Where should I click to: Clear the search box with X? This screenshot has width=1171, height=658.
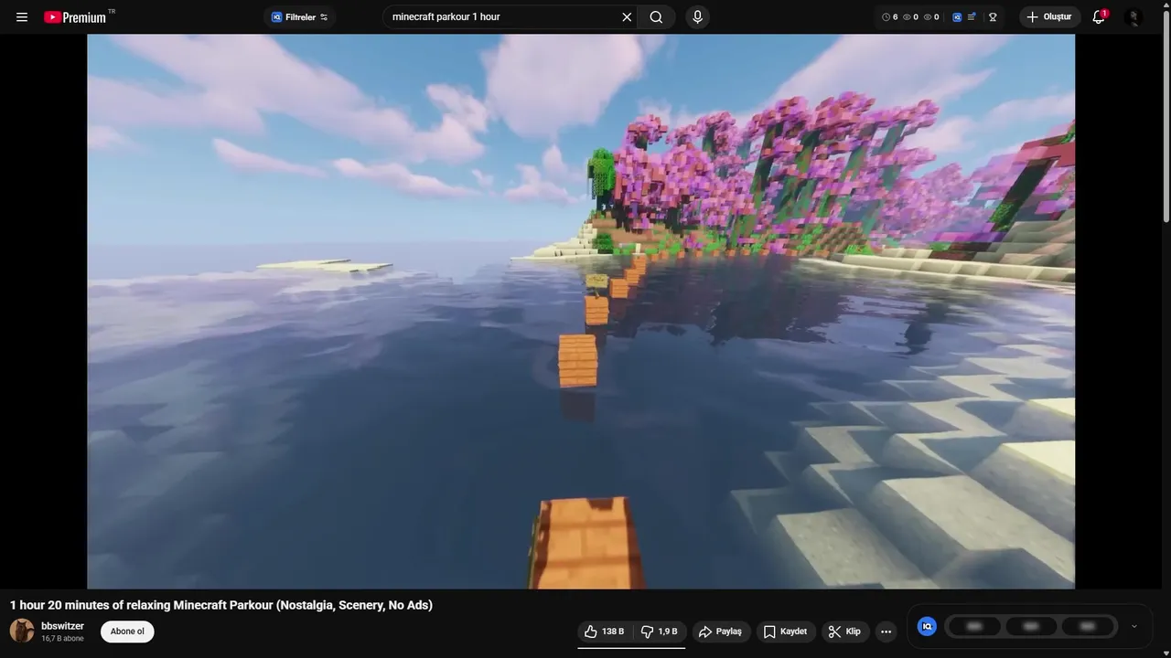(627, 17)
